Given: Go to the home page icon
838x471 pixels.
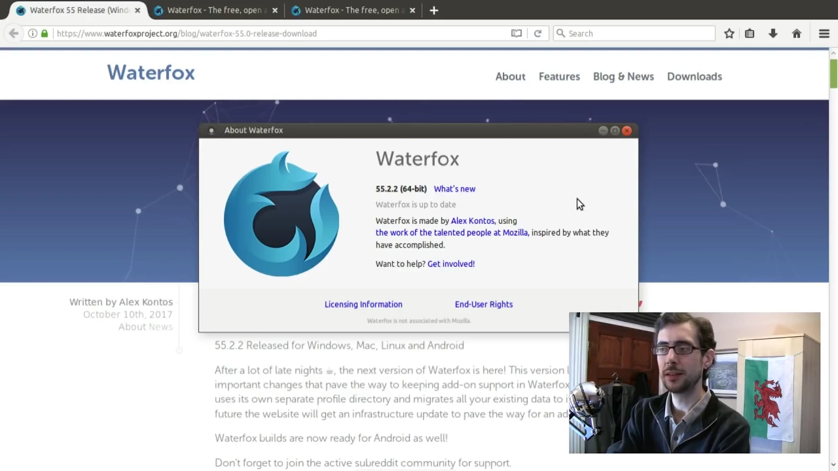Looking at the screenshot, I should coord(797,33).
